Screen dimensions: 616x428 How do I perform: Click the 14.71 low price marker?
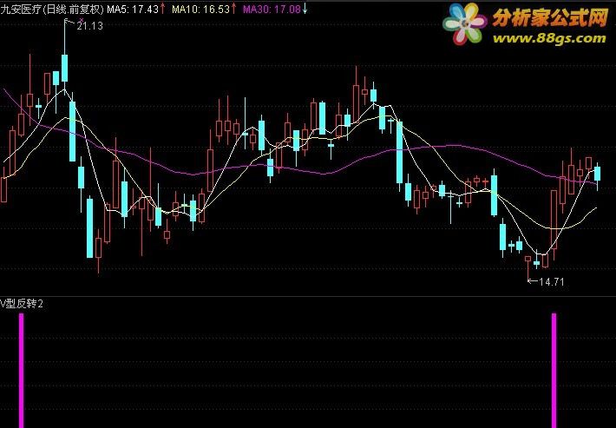pos(552,282)
